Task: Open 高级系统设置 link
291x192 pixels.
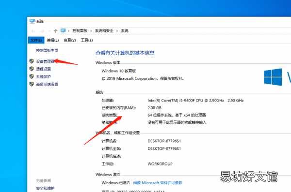Action: [x=47, y=84]
